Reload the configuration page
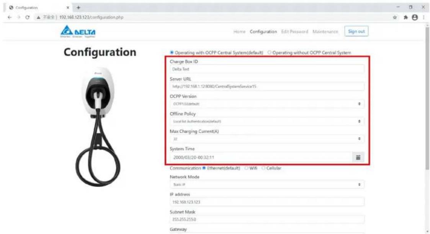The width and height of the screenshot is (430, 234). [28, 17]
